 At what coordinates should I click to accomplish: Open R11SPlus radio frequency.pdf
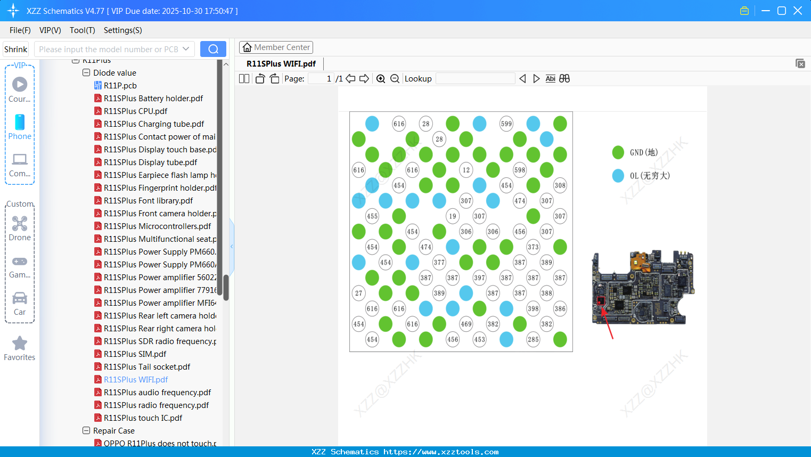(x=156, y=405)
